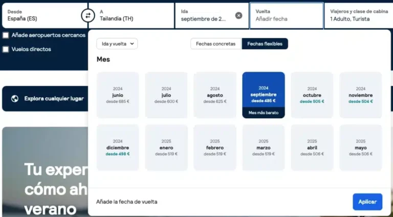Open Viajeros y clase de cabina selector
Screen dimensions: 393x217
pos(359,15)
